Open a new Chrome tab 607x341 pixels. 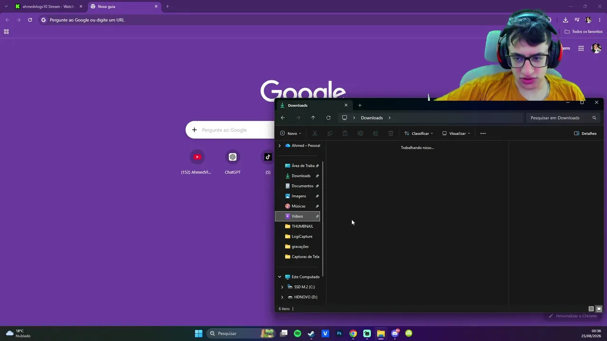pyautogui.click(x=167, y=7)
